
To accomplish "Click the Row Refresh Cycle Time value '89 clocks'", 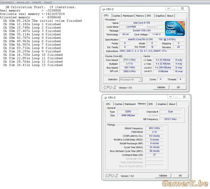I will (155, 151).
